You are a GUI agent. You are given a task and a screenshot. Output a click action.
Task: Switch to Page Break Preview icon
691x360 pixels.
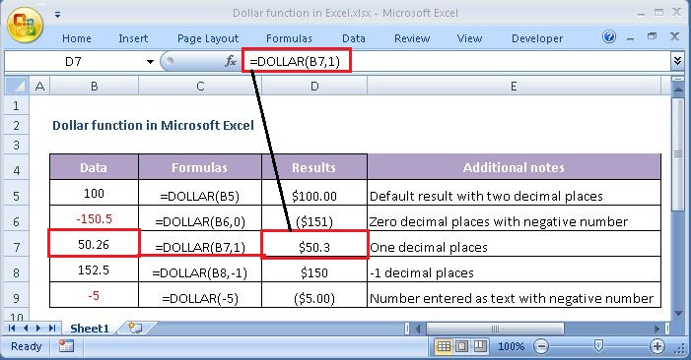pos(480,346)
